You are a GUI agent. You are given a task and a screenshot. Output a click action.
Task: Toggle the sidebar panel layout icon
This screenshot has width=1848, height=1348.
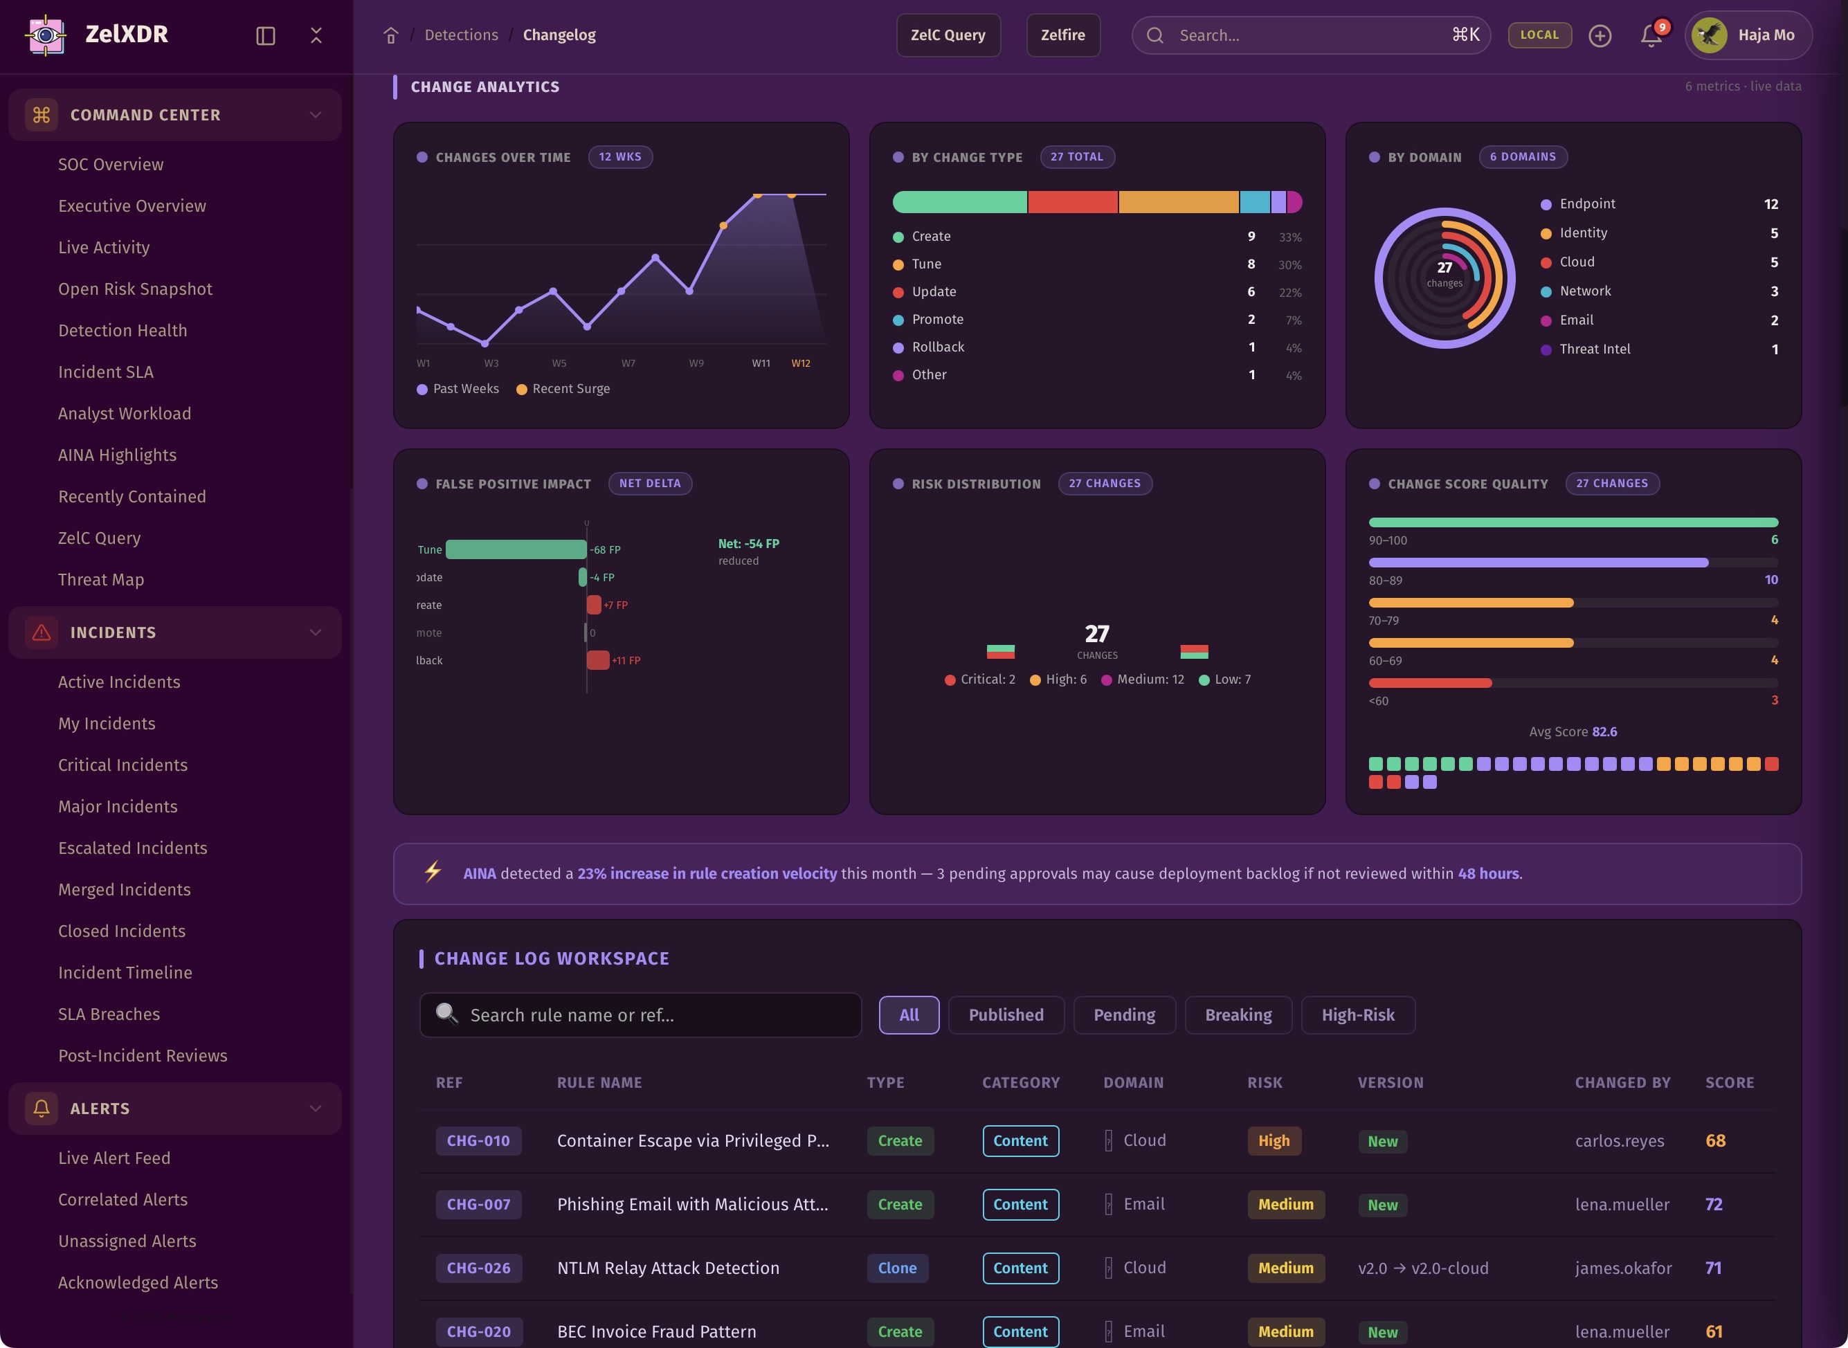(265, 35)
